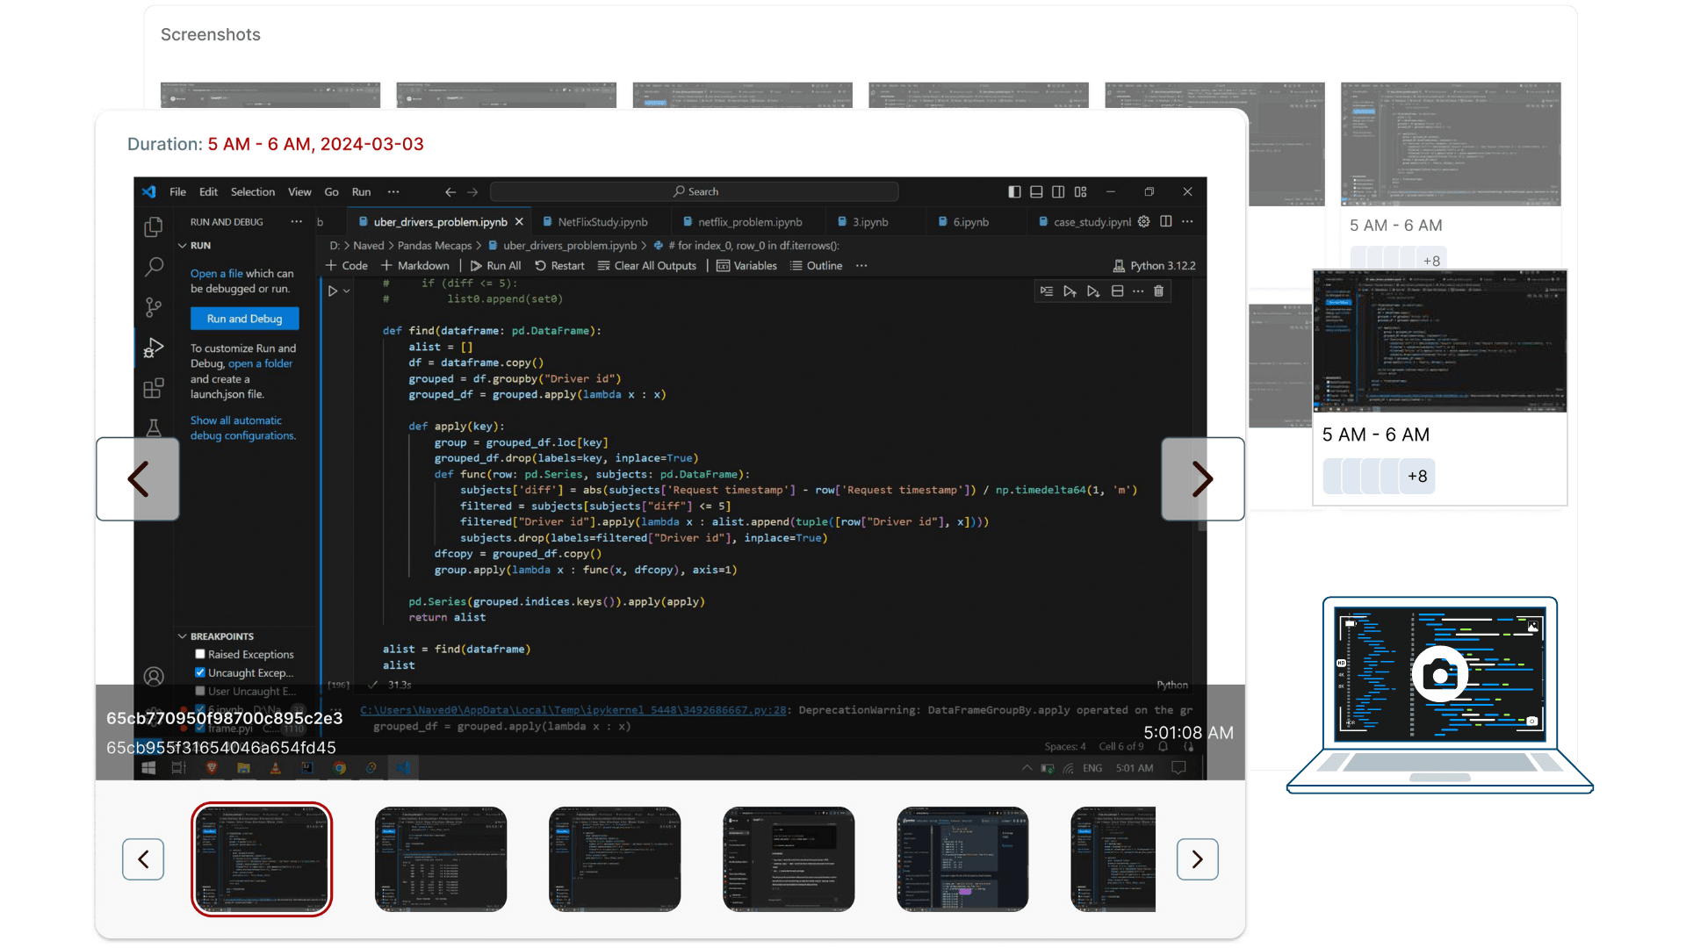The width and height of the screenshot is (1686, 948).
Task: Click Execute Above Cells icon
Action: point(1070,291)
